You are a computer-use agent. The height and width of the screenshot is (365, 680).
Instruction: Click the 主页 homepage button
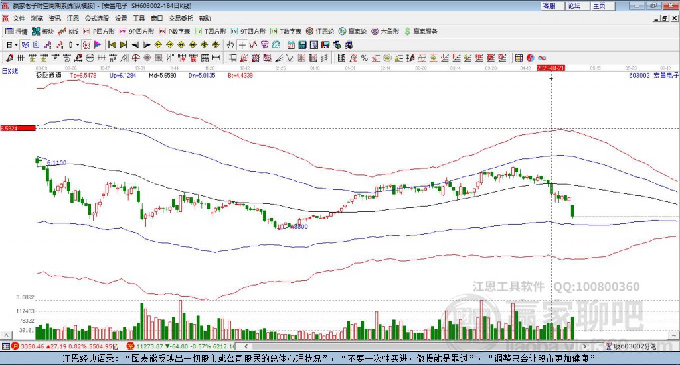603,5
